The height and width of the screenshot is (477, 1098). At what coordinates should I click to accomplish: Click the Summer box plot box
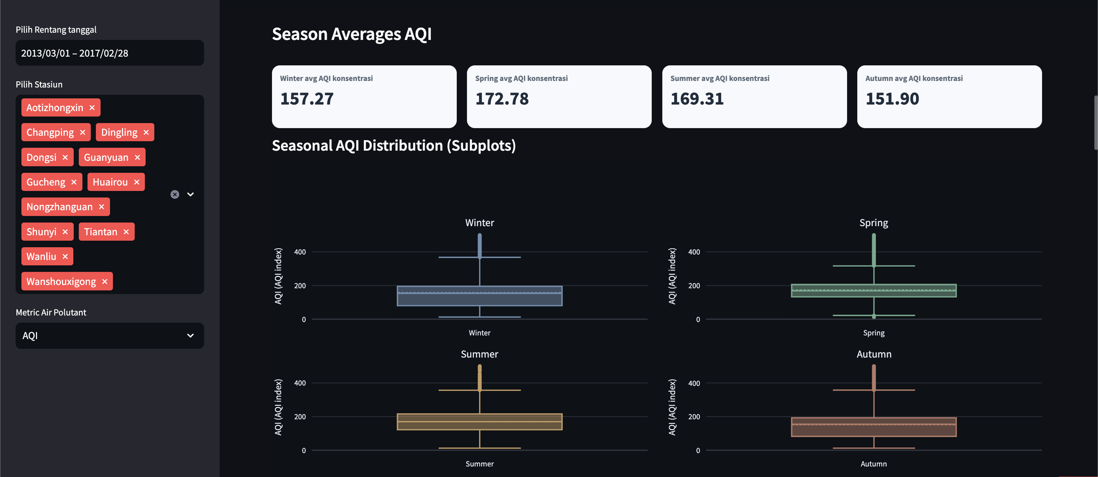pos(480,421)
